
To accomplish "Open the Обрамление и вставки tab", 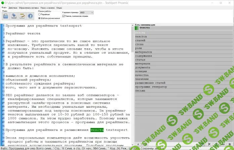I will click(x=29, y=8).
